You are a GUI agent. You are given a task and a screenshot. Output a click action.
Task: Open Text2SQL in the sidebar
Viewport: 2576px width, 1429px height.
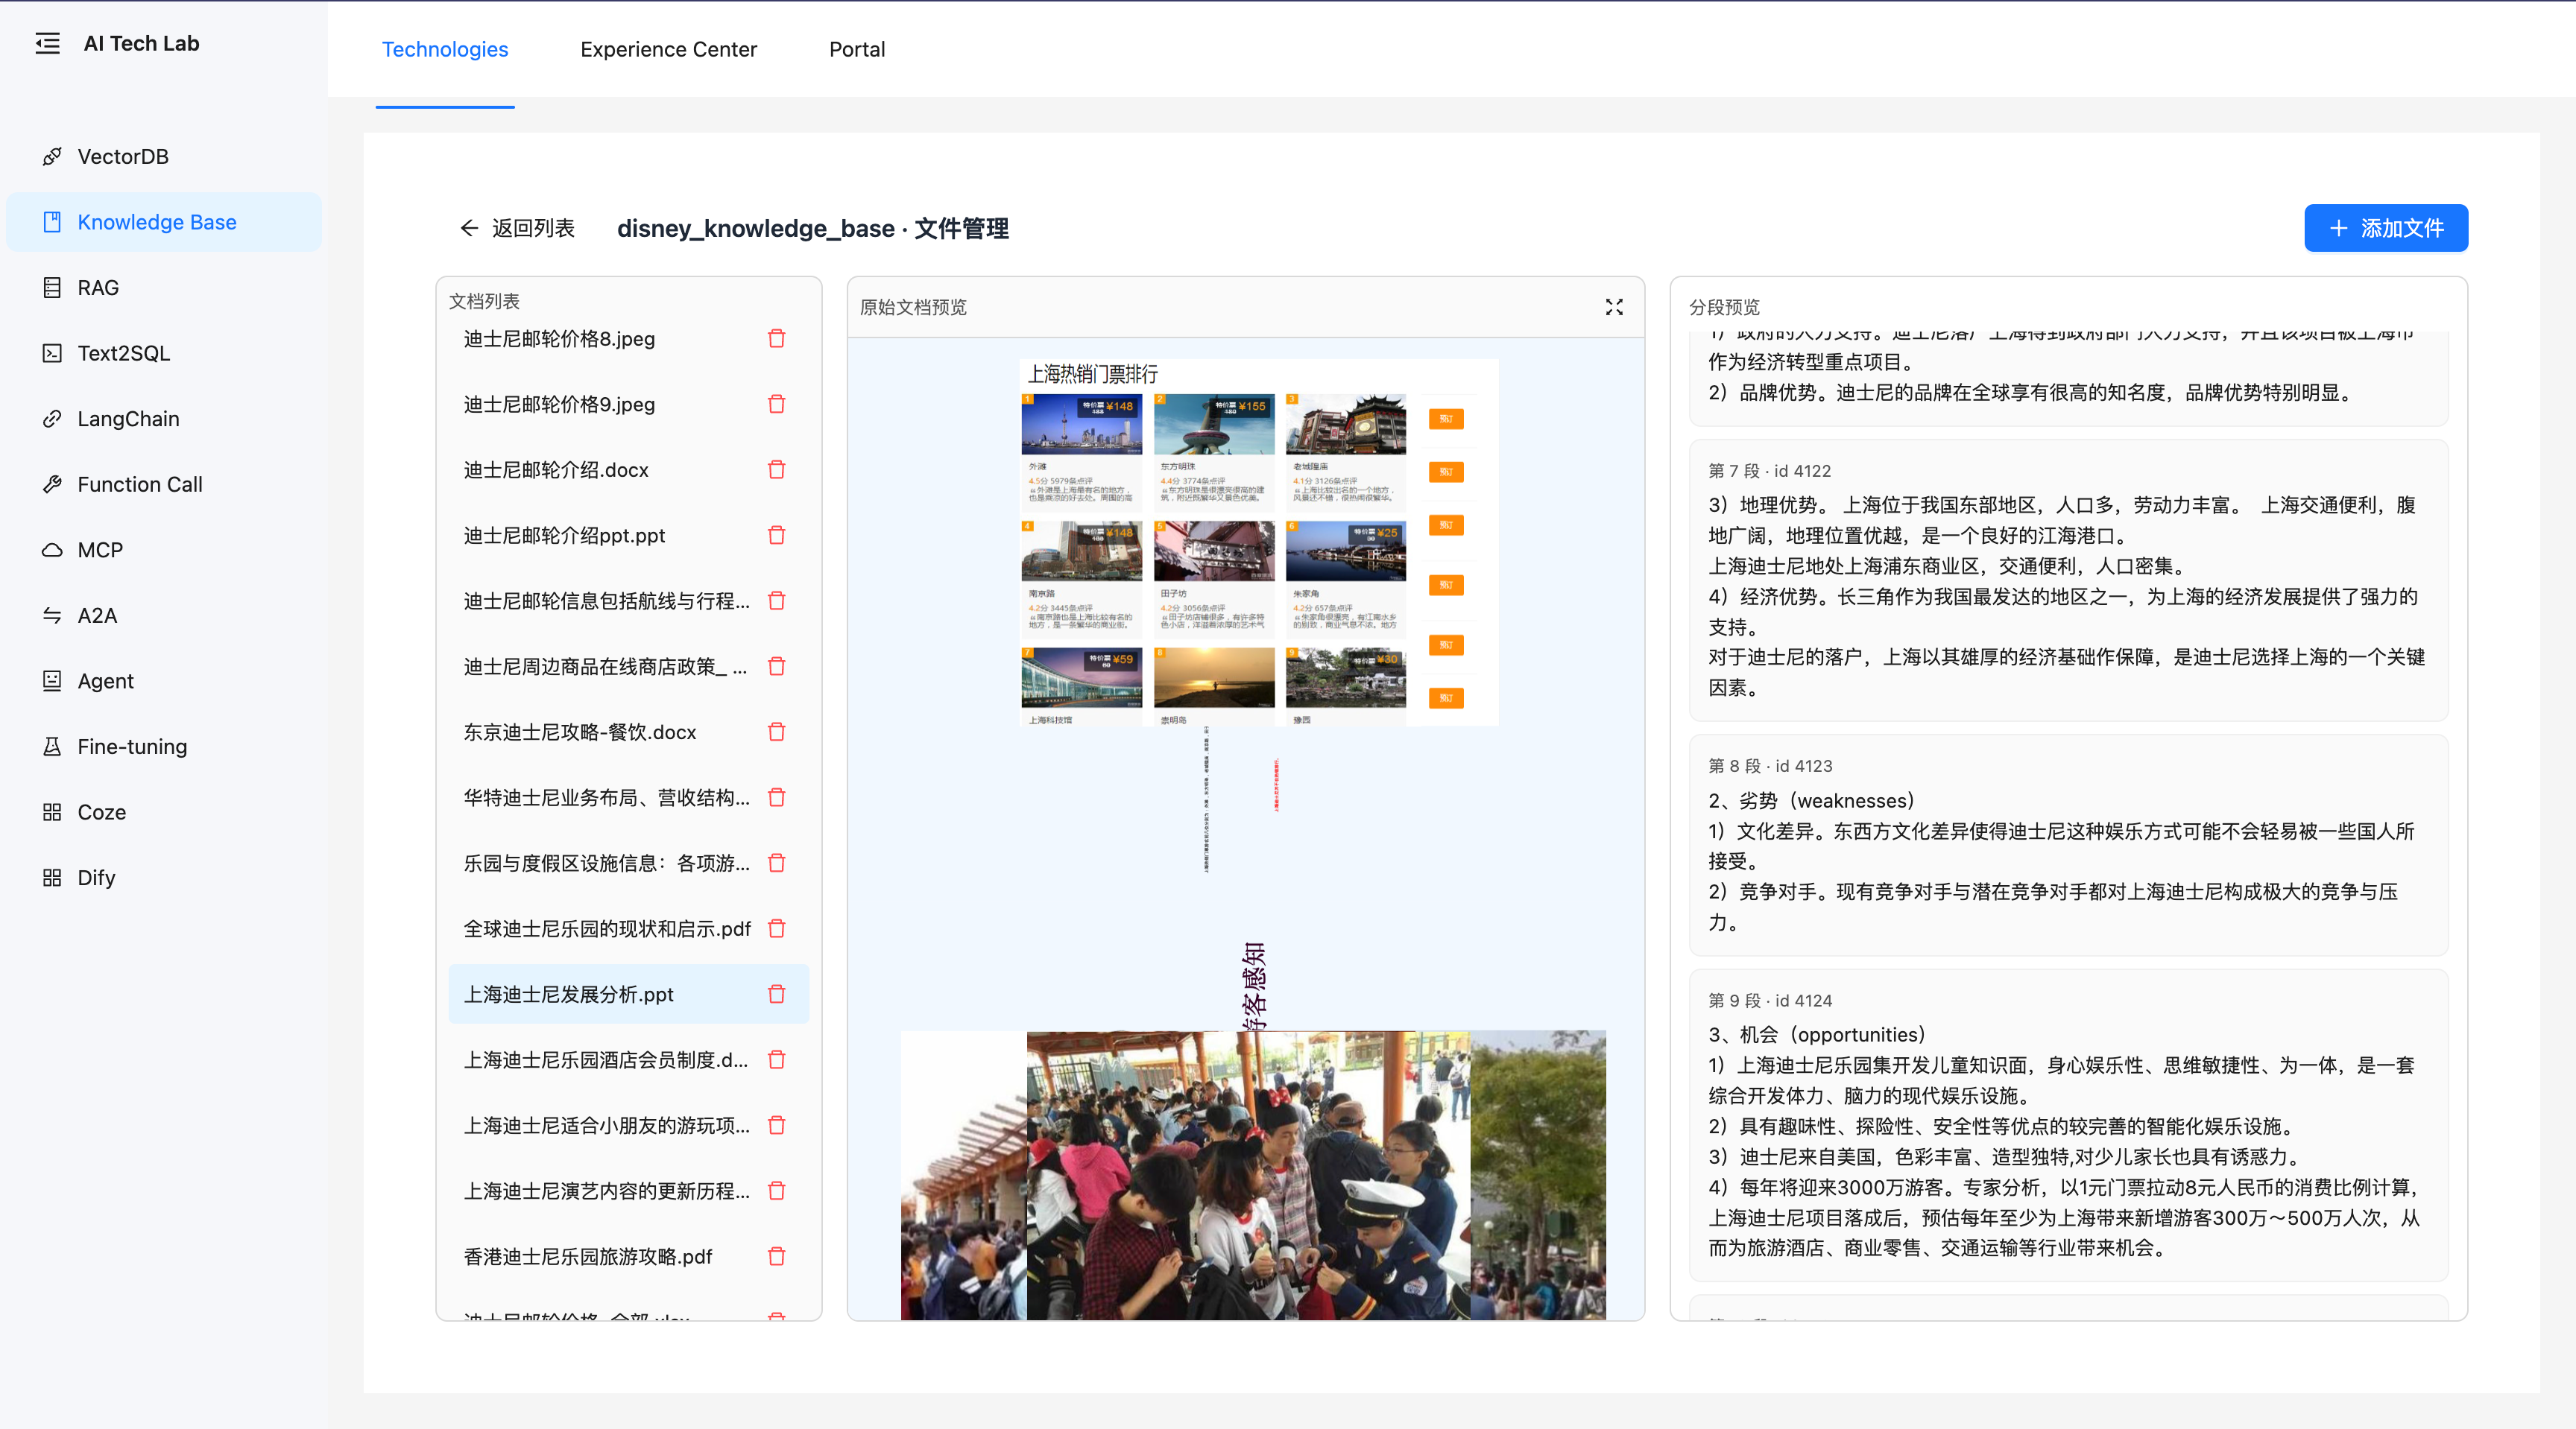tap(164, 352)
